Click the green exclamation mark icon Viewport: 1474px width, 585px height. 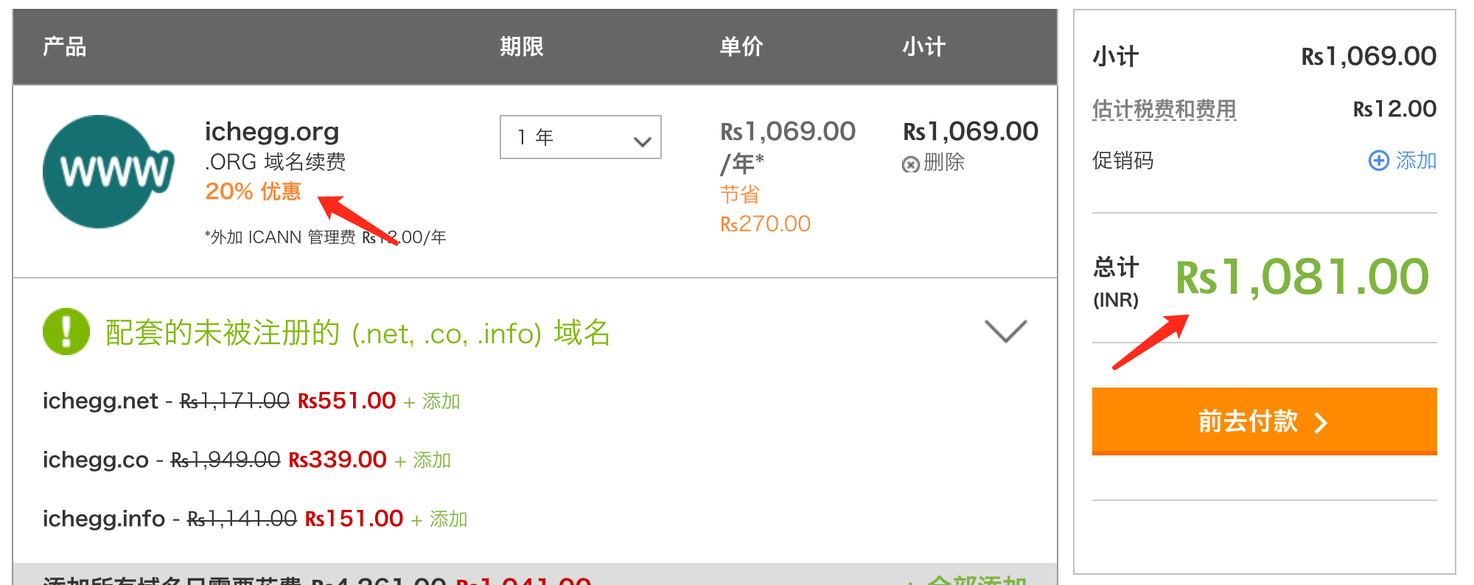coord(66,332)
